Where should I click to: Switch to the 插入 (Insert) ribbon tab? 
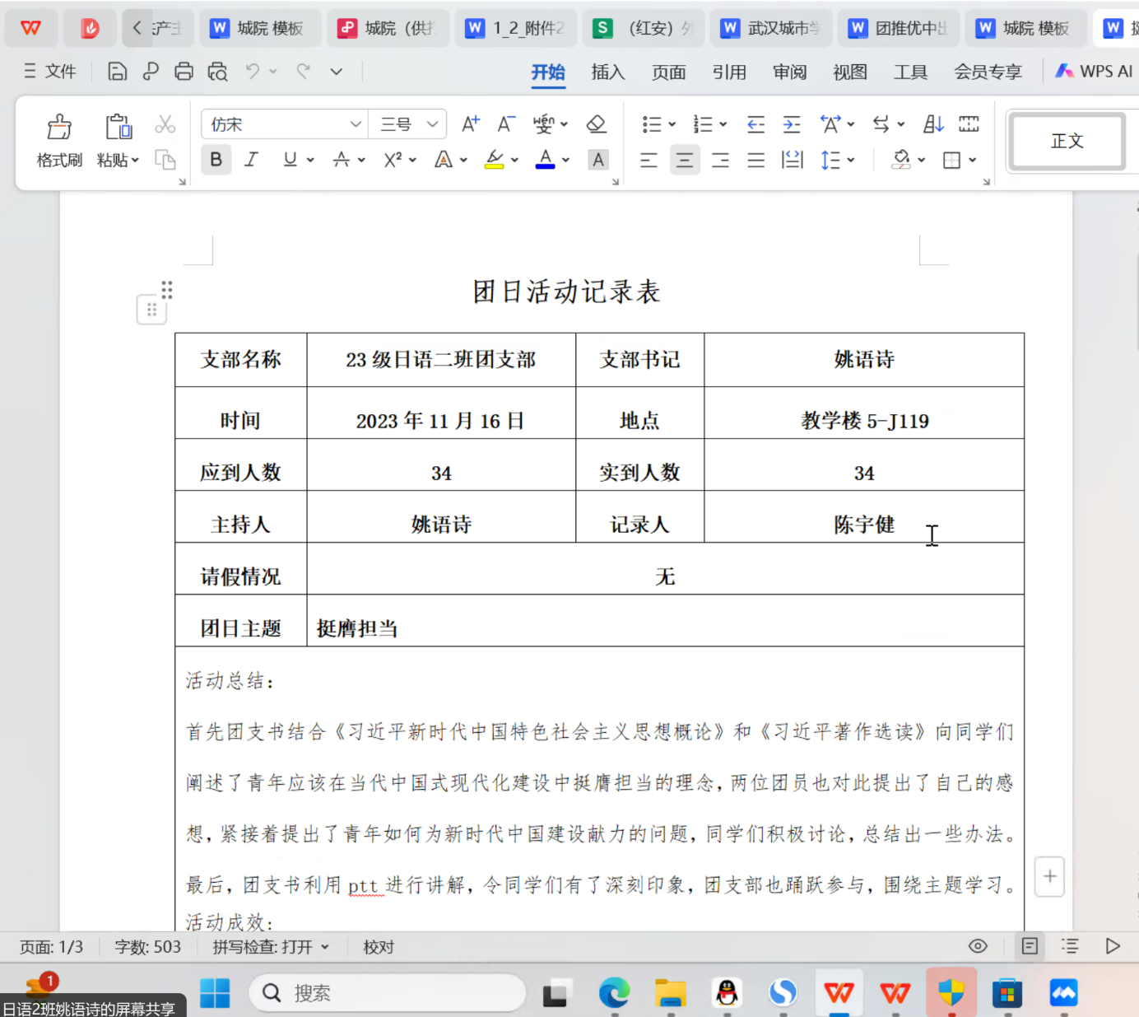[607, 72]
